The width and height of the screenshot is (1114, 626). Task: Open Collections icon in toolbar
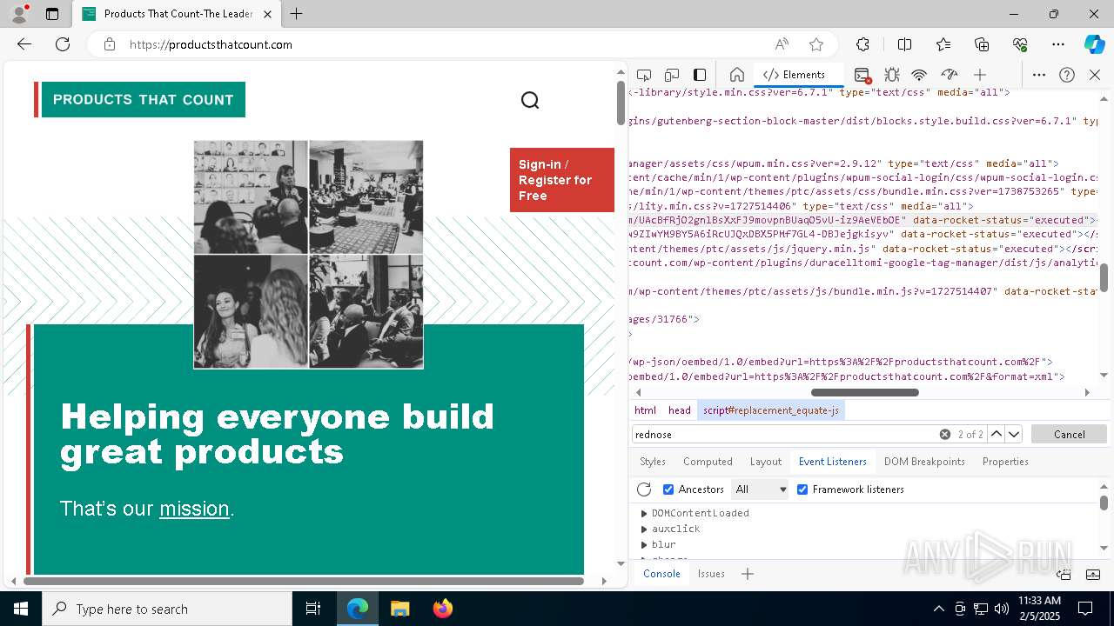point(982,44)
